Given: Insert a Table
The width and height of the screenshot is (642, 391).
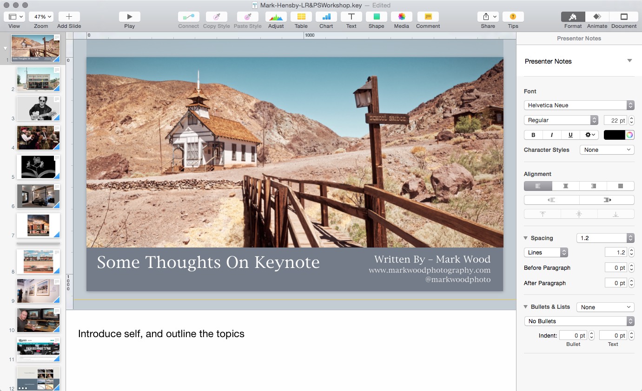Looking at the screenshot, I should pos(301,17).
